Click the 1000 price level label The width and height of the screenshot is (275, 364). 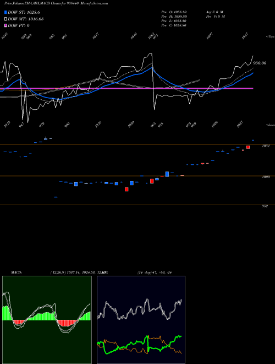tap(266, 177)
